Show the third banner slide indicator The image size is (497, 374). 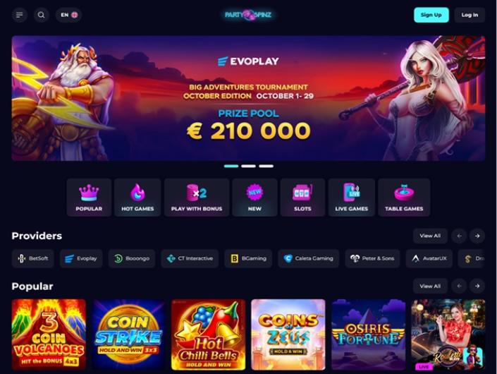(x=266, y=166)
